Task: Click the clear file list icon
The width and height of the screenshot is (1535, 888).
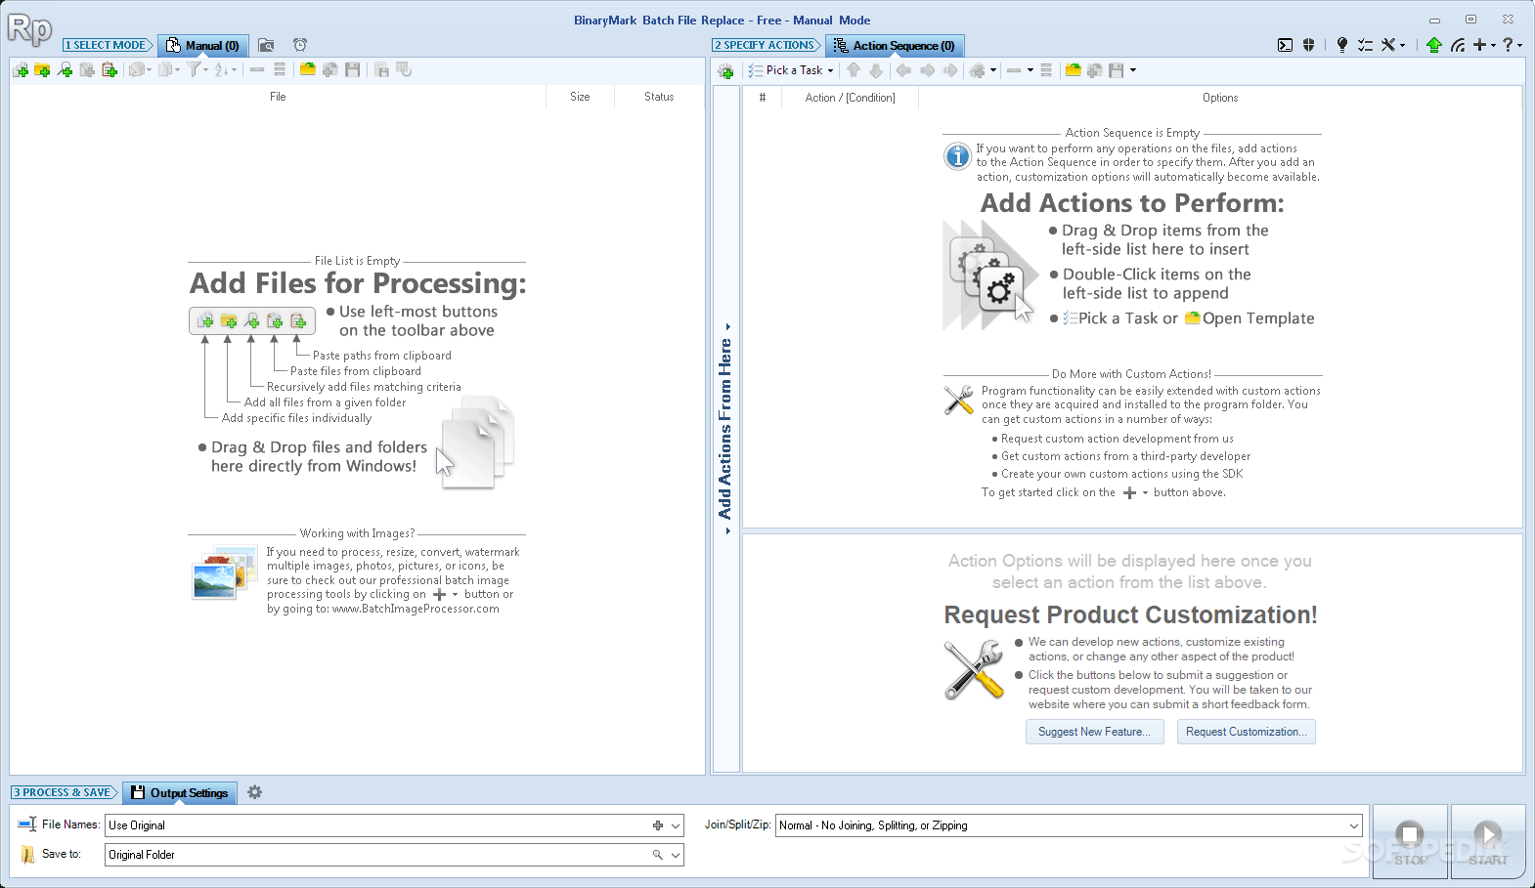Action: click(x=280, y=70)
